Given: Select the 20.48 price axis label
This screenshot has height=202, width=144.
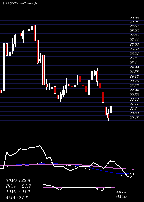Looking at the screenshot, I should (134, 117).
